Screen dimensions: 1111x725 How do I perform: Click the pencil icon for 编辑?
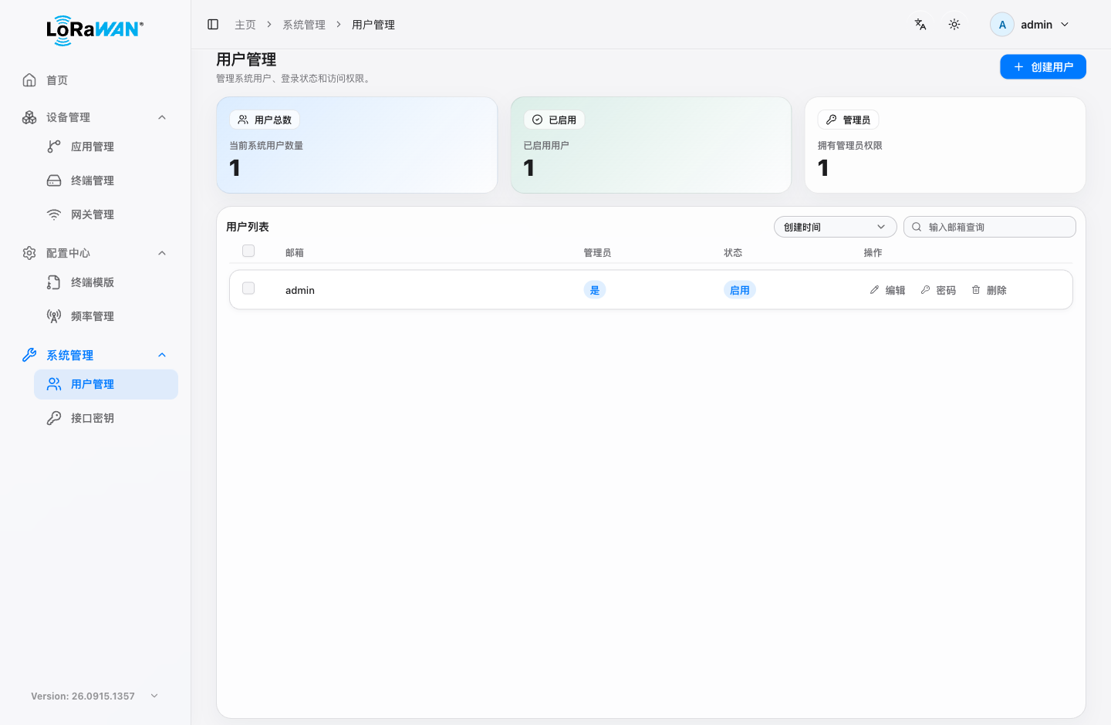(874, 290)
